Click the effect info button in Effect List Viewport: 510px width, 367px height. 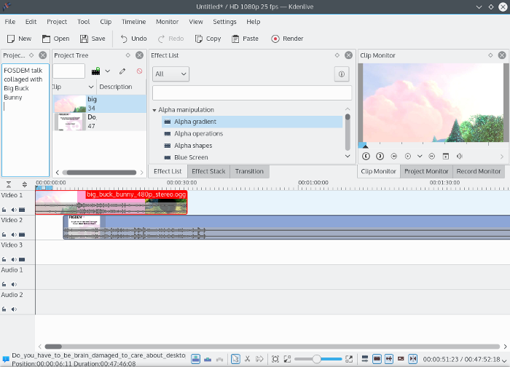tap(340, 74)
